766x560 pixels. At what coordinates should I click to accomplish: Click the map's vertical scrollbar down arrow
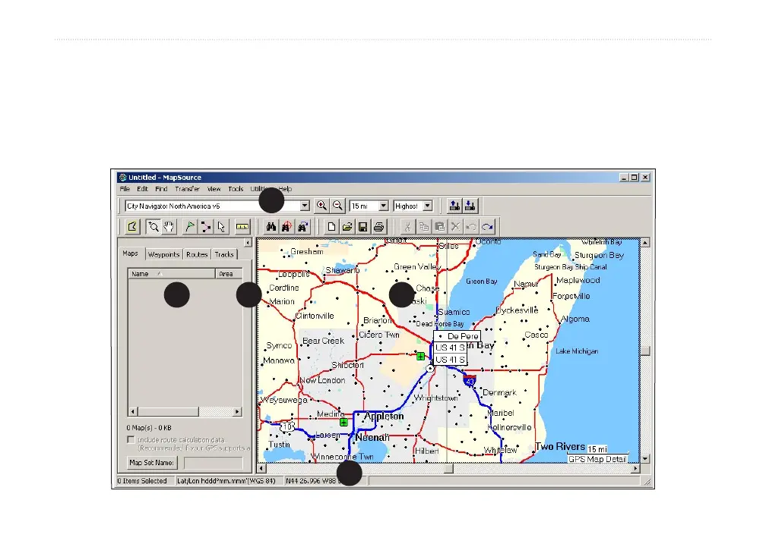645,458
